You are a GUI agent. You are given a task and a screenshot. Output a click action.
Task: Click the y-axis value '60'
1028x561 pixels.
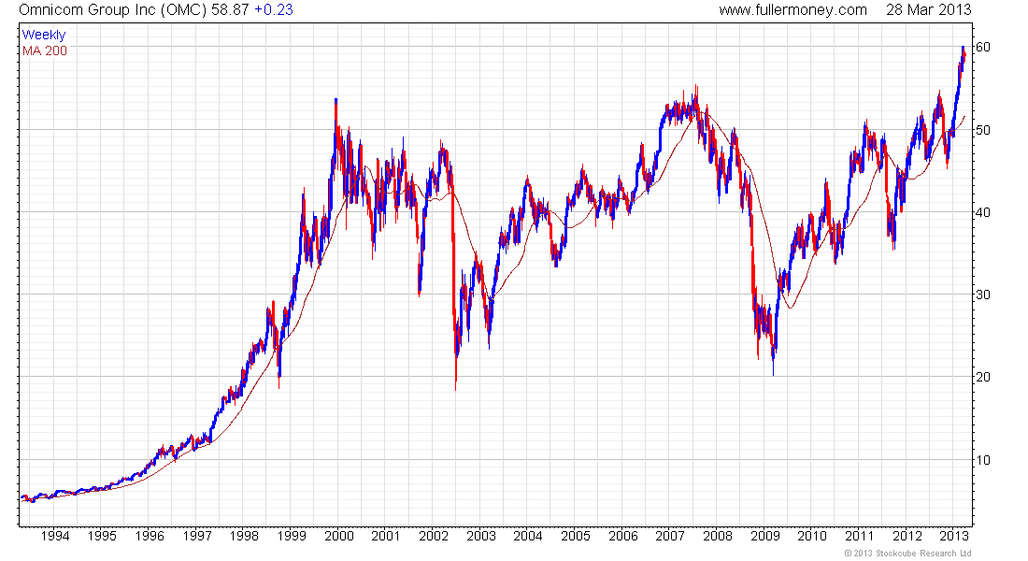pos(983,48)
